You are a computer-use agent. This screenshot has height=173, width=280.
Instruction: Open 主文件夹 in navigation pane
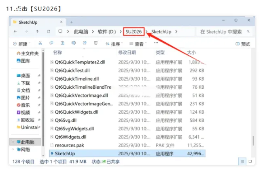tap(28, 53)
